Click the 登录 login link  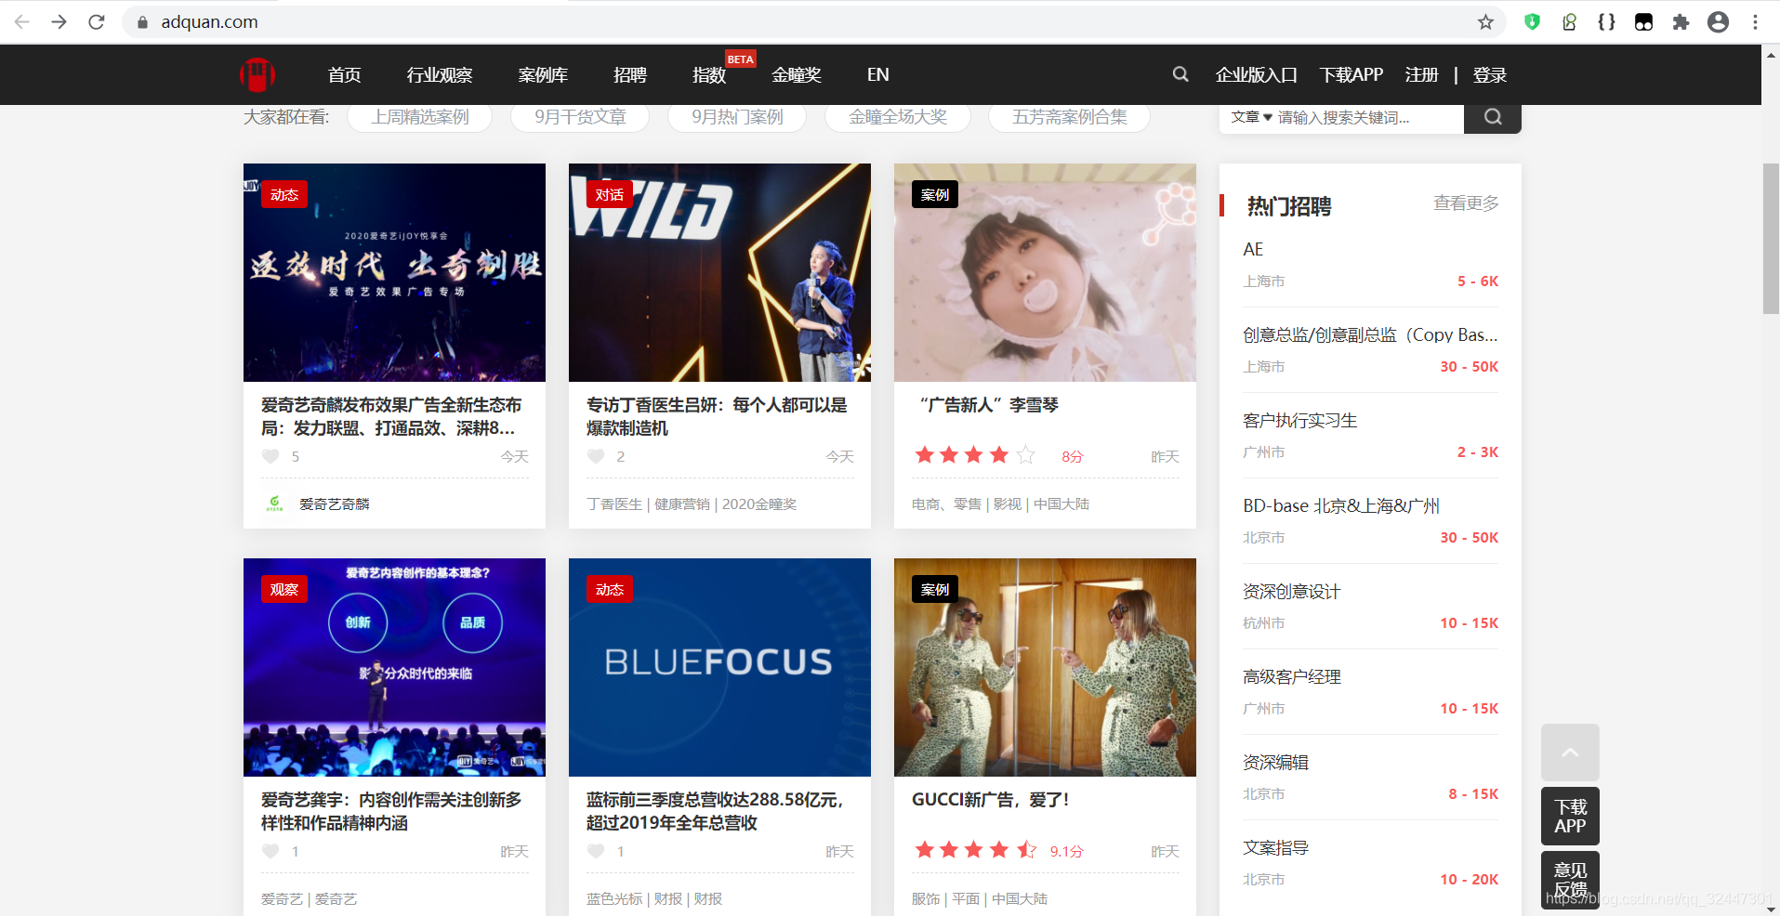pos(1490,74)
